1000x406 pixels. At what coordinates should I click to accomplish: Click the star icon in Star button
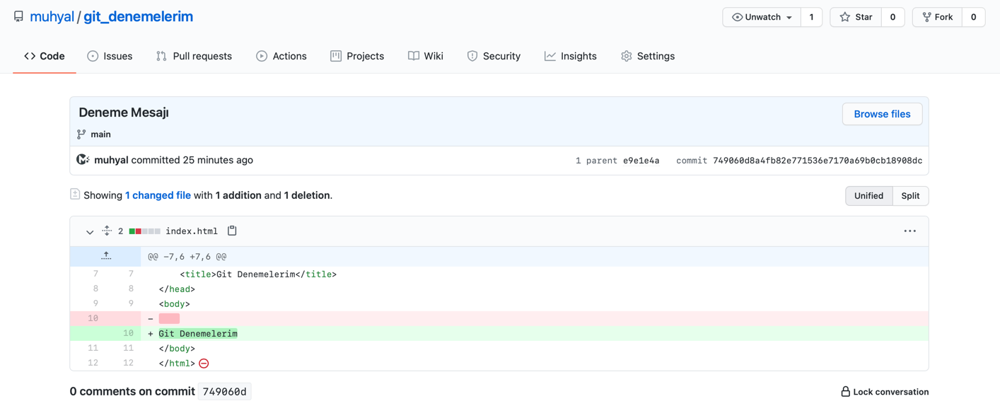tap(844, 17)
